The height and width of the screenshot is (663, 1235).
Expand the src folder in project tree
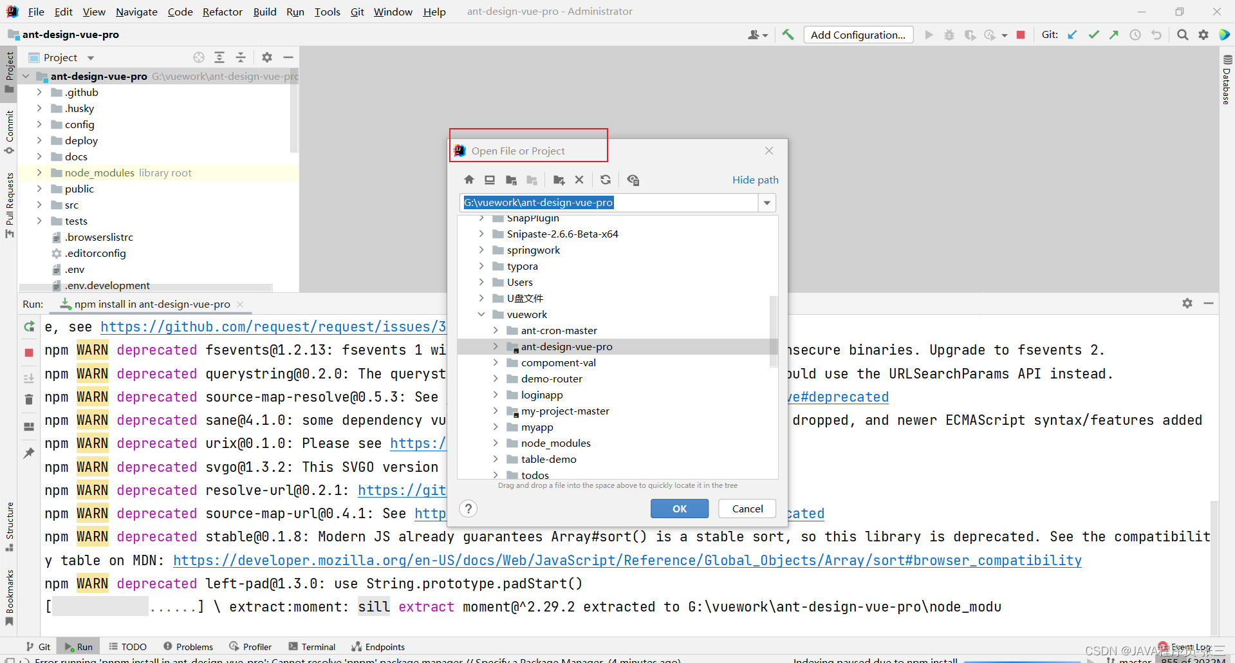[x=39, y=205]
